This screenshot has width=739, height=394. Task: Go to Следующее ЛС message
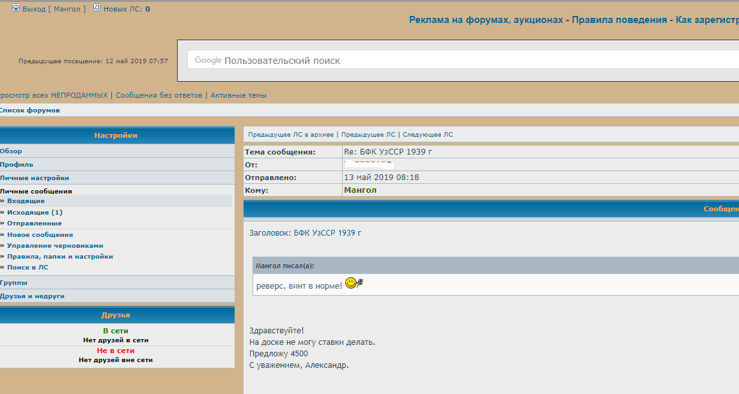pos(427,135)
